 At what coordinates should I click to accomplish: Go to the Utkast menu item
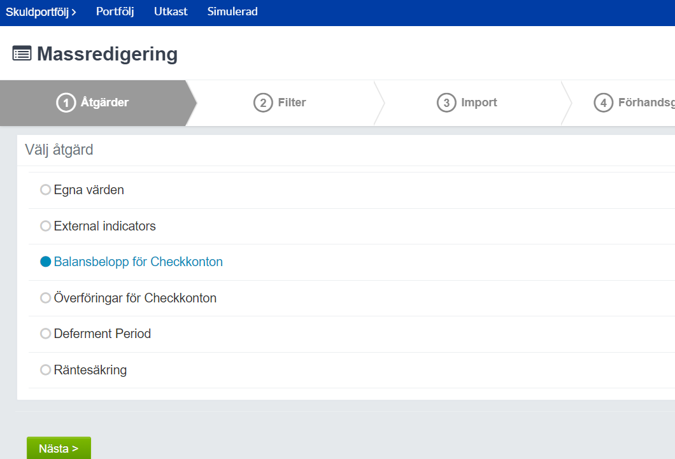coord(171,12)
